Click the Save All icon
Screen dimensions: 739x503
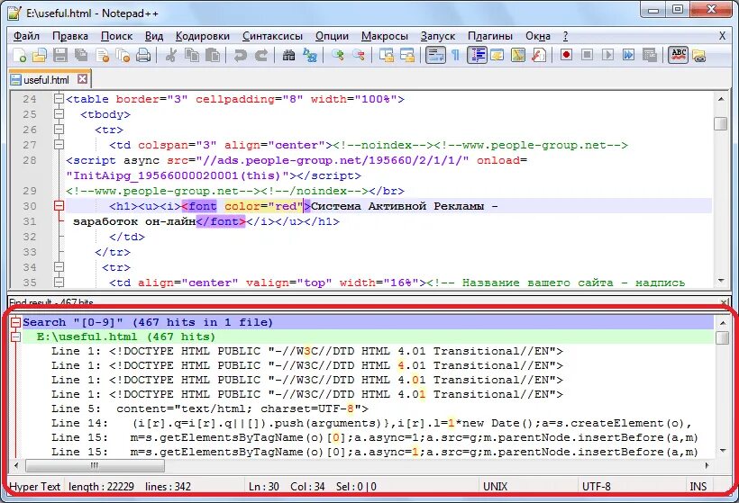[81, 56]
